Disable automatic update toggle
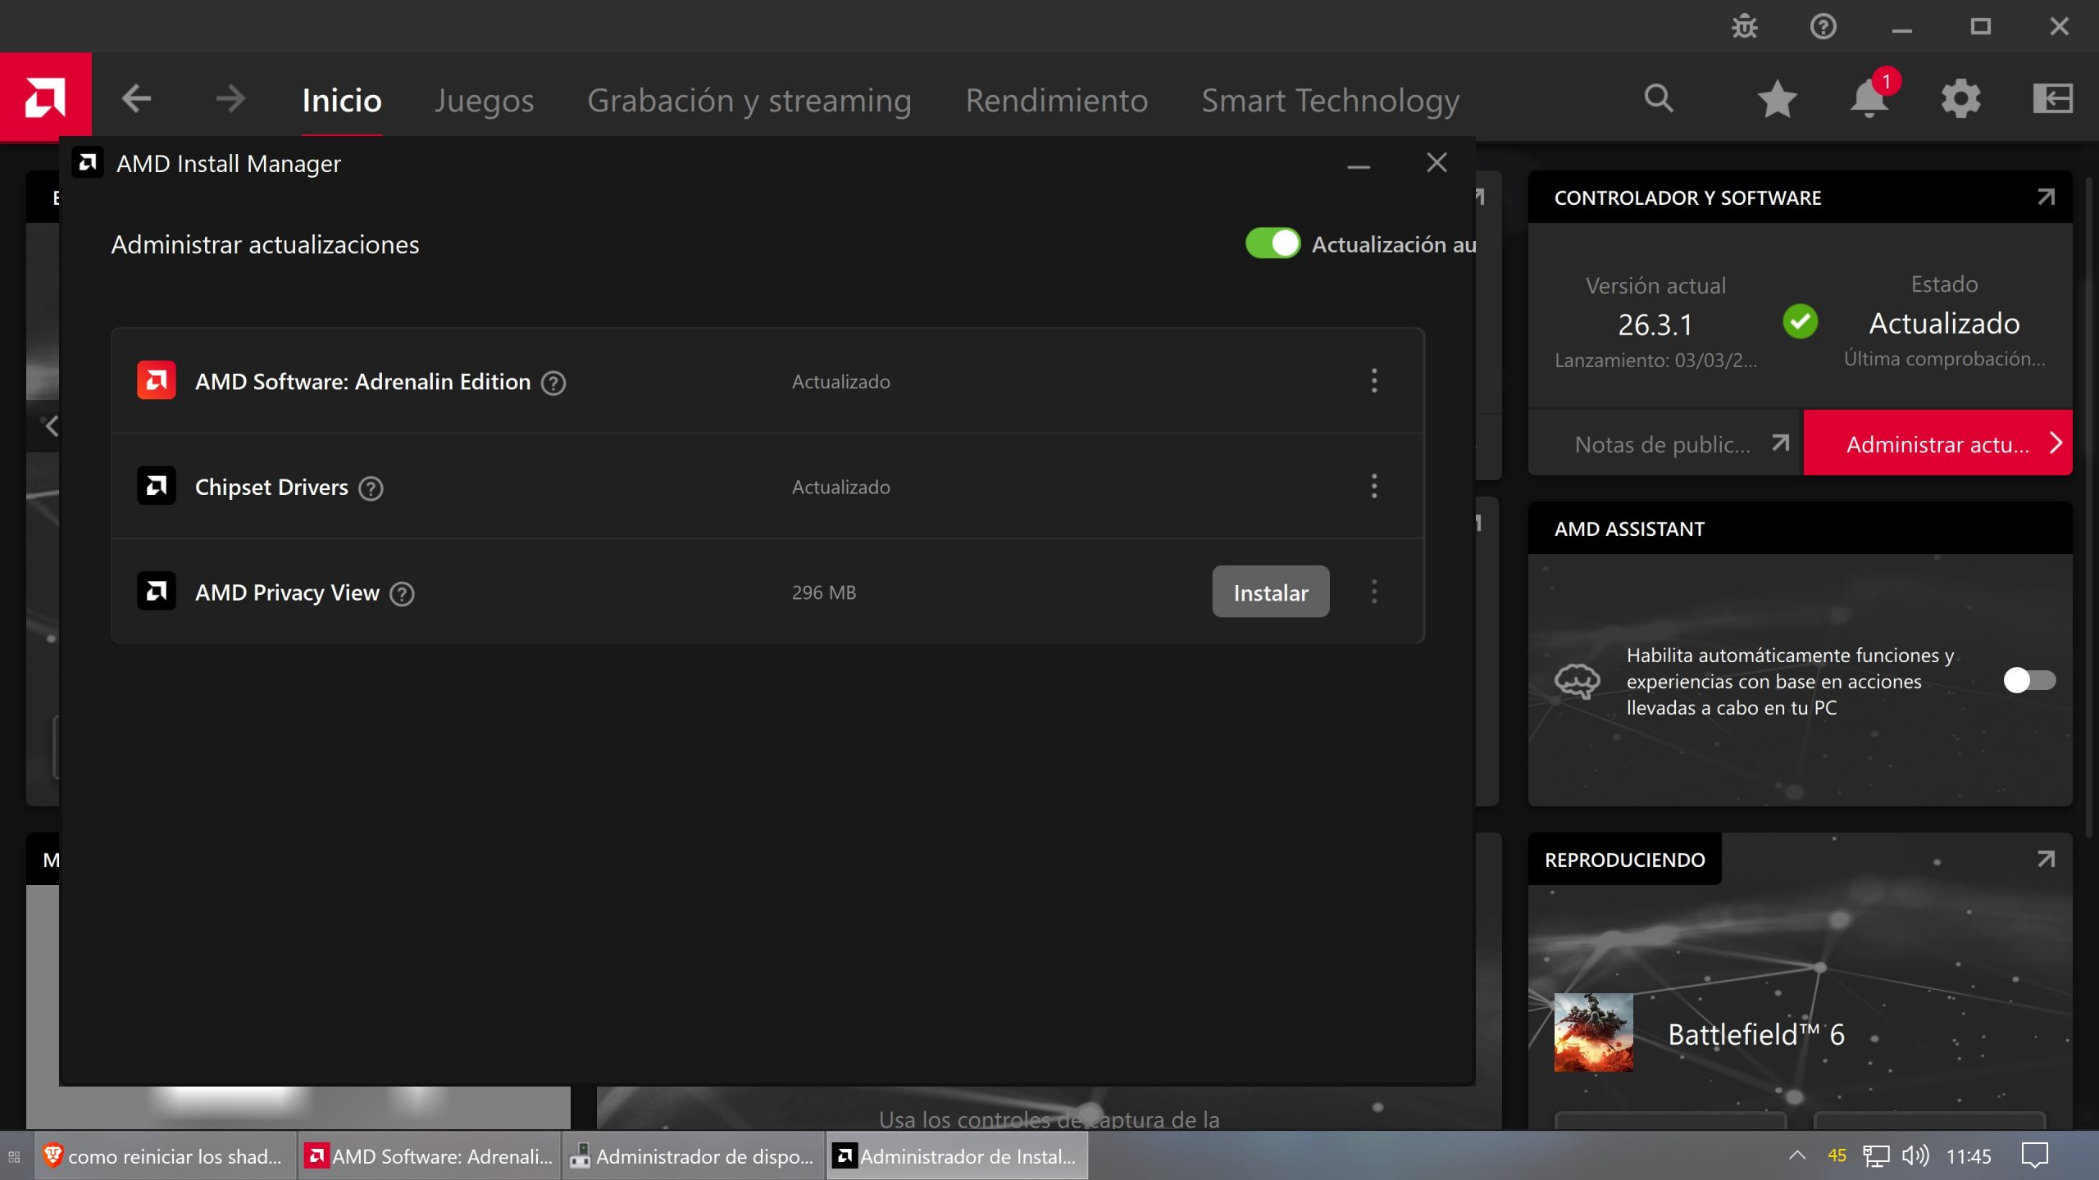Image resolution: width=2099 pixels, height=1180 pixels. pos(1272,243)
